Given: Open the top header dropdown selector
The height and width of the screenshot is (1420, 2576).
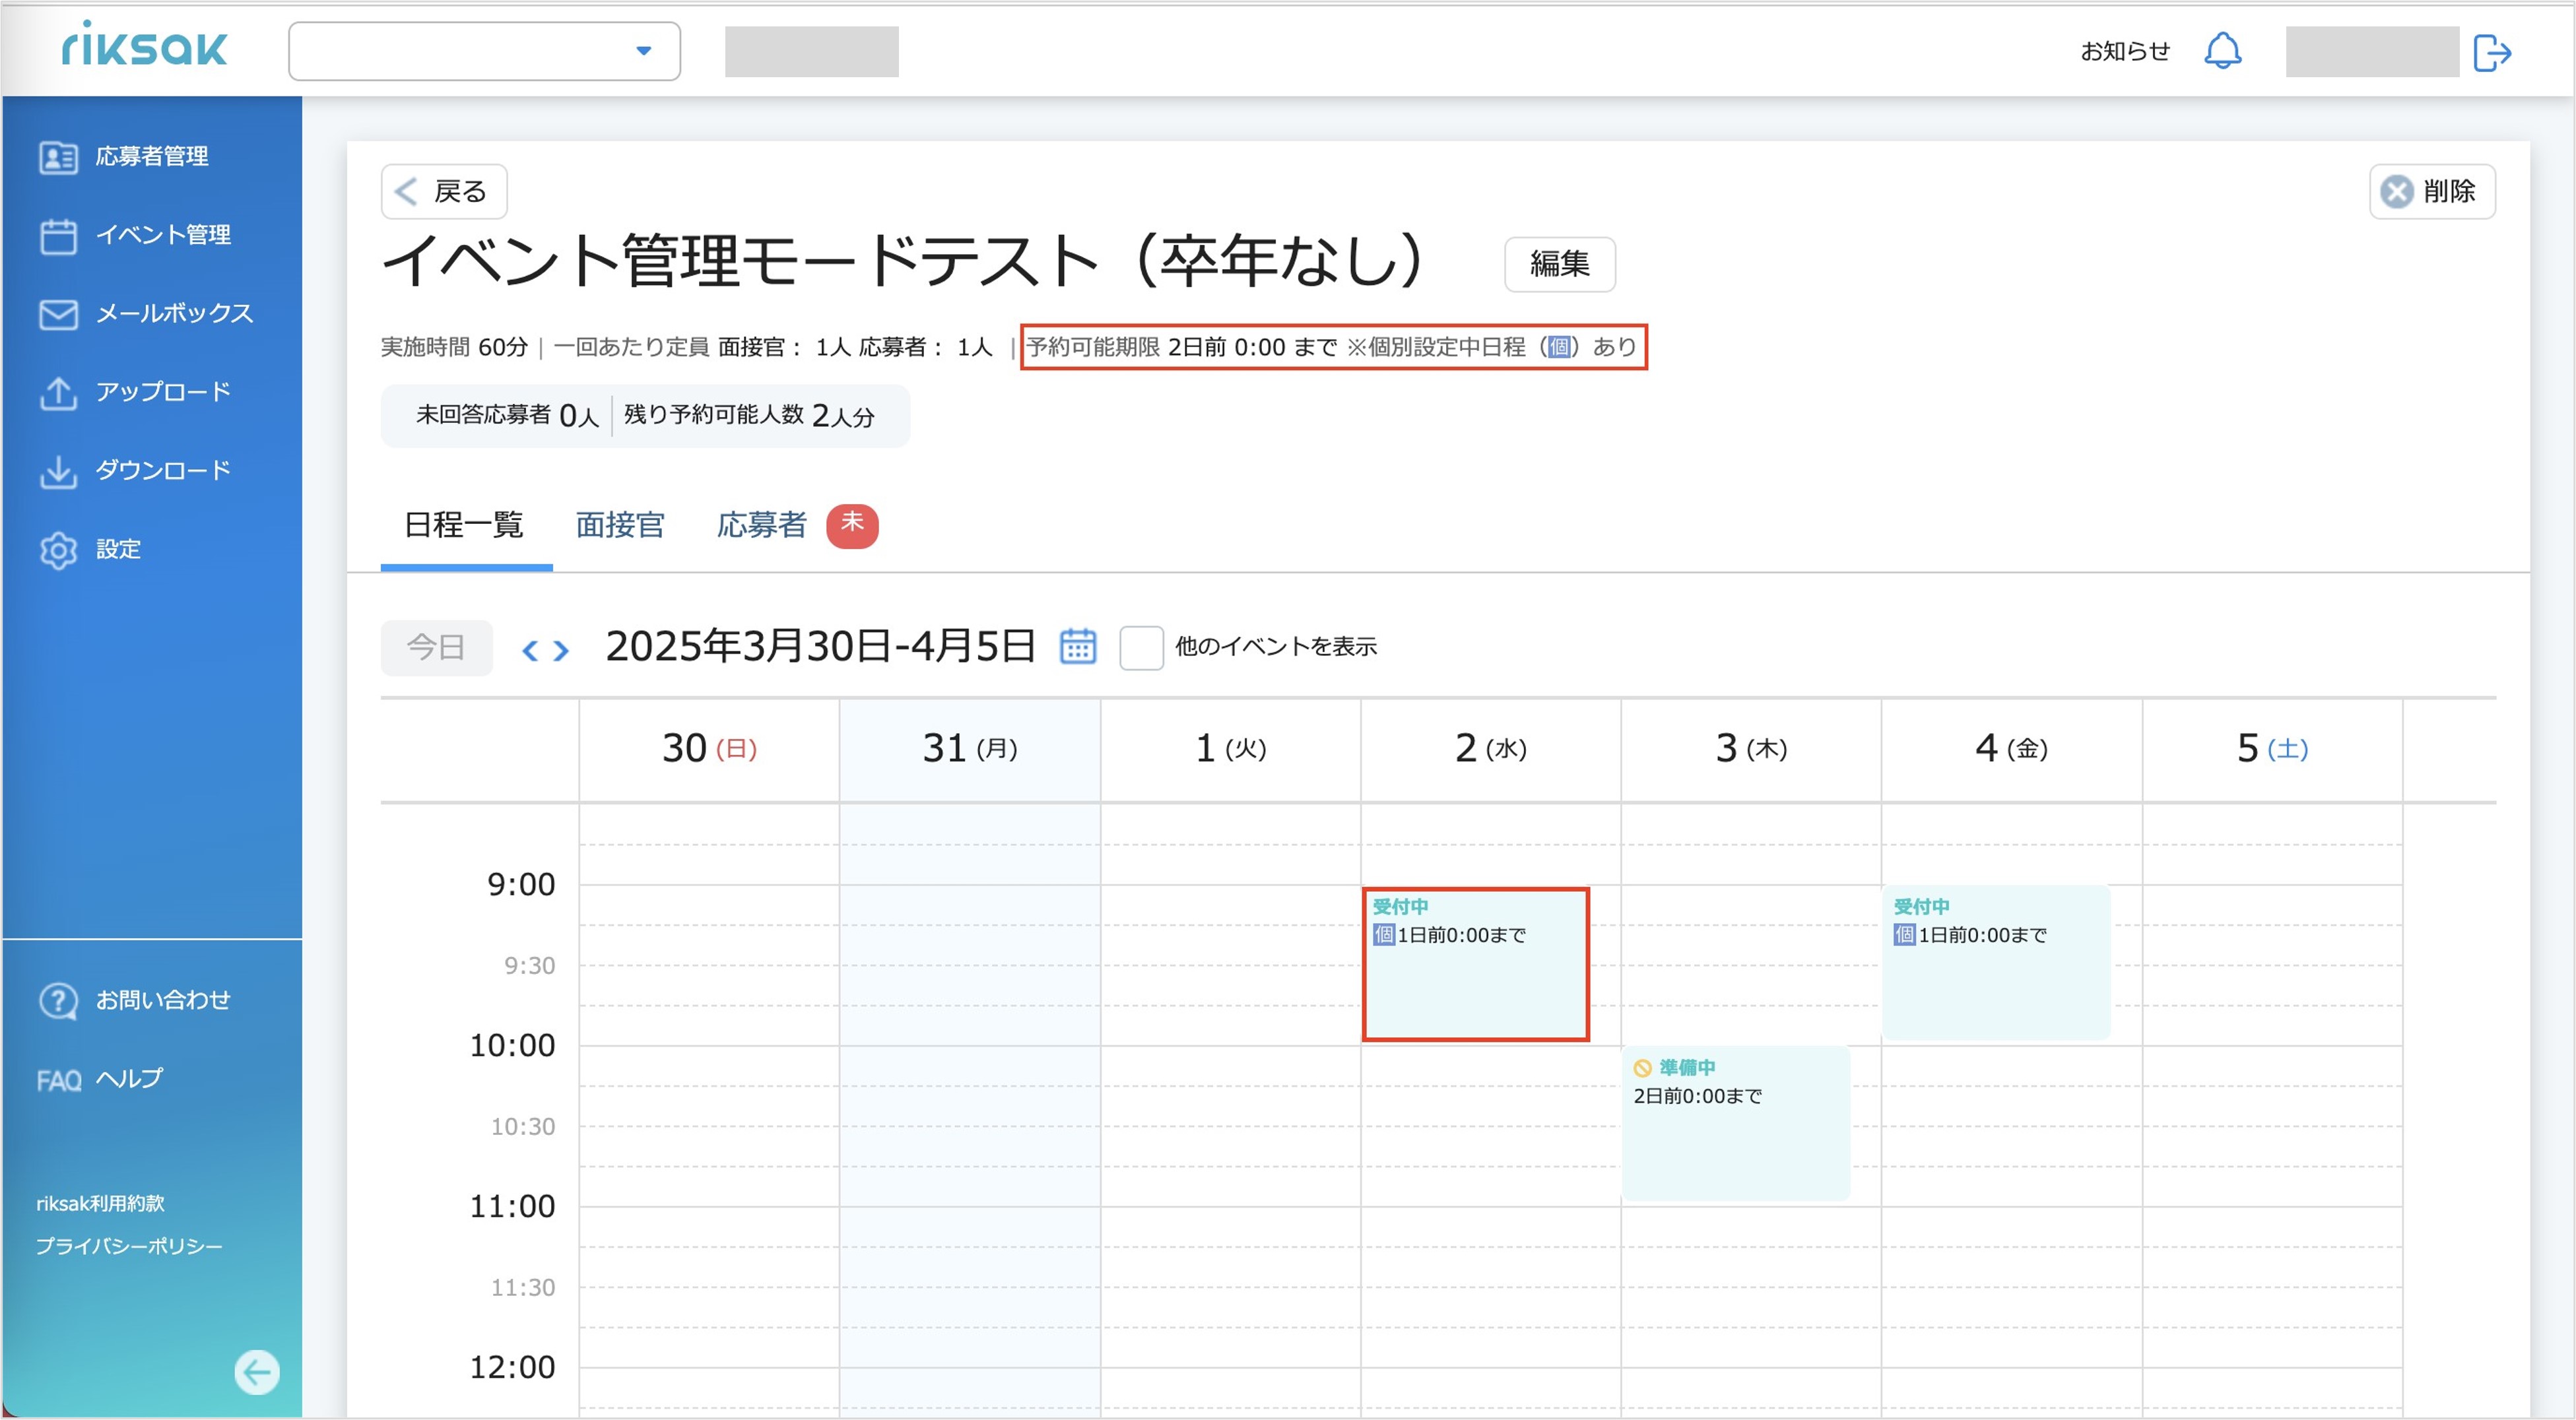Looking at the screenshot, I should [484, 51].
